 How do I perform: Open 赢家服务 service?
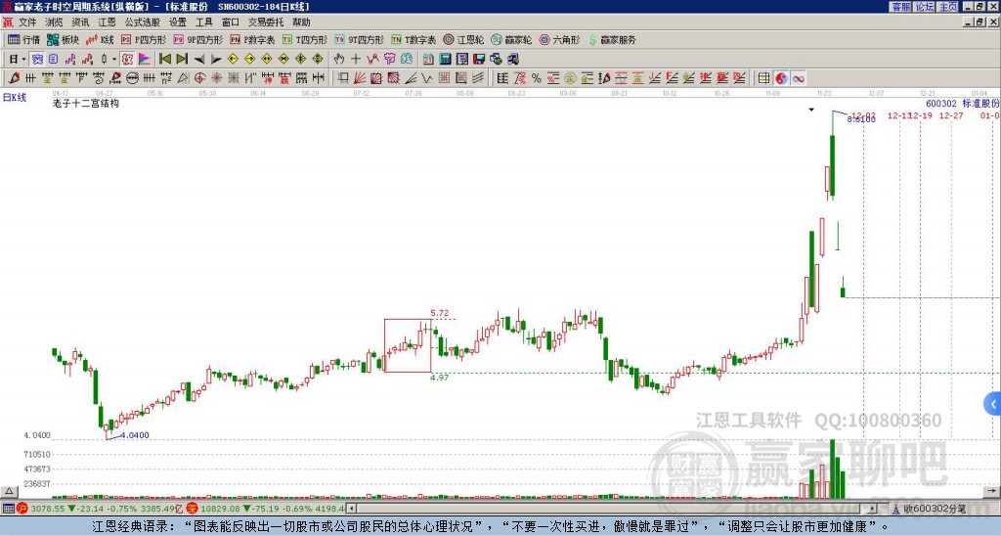point(612,39)
